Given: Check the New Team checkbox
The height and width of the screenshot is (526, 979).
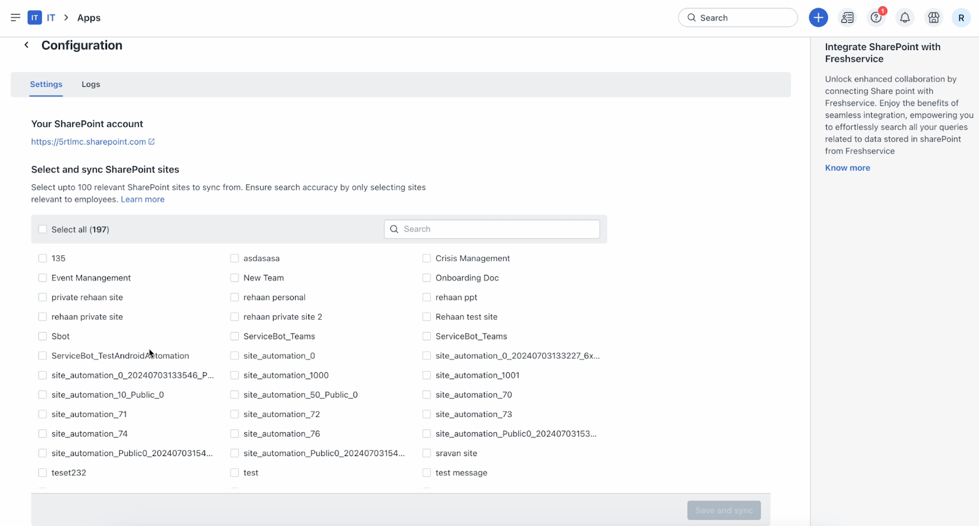Looking at the screenshot, I should click(234, 278).
